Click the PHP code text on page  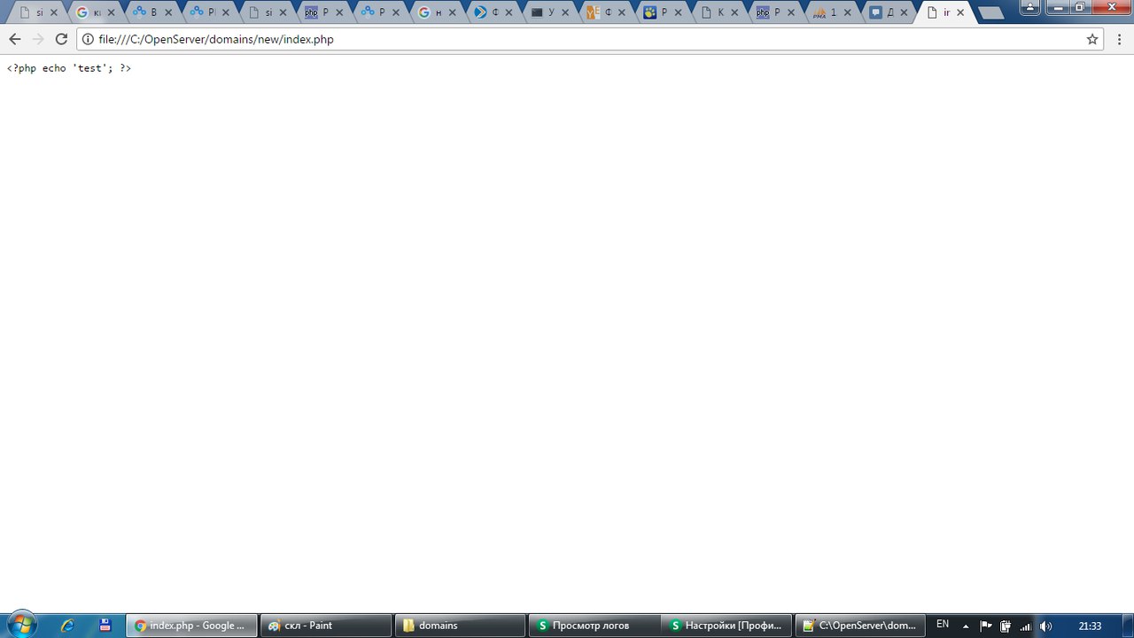(x=69, y=68)
